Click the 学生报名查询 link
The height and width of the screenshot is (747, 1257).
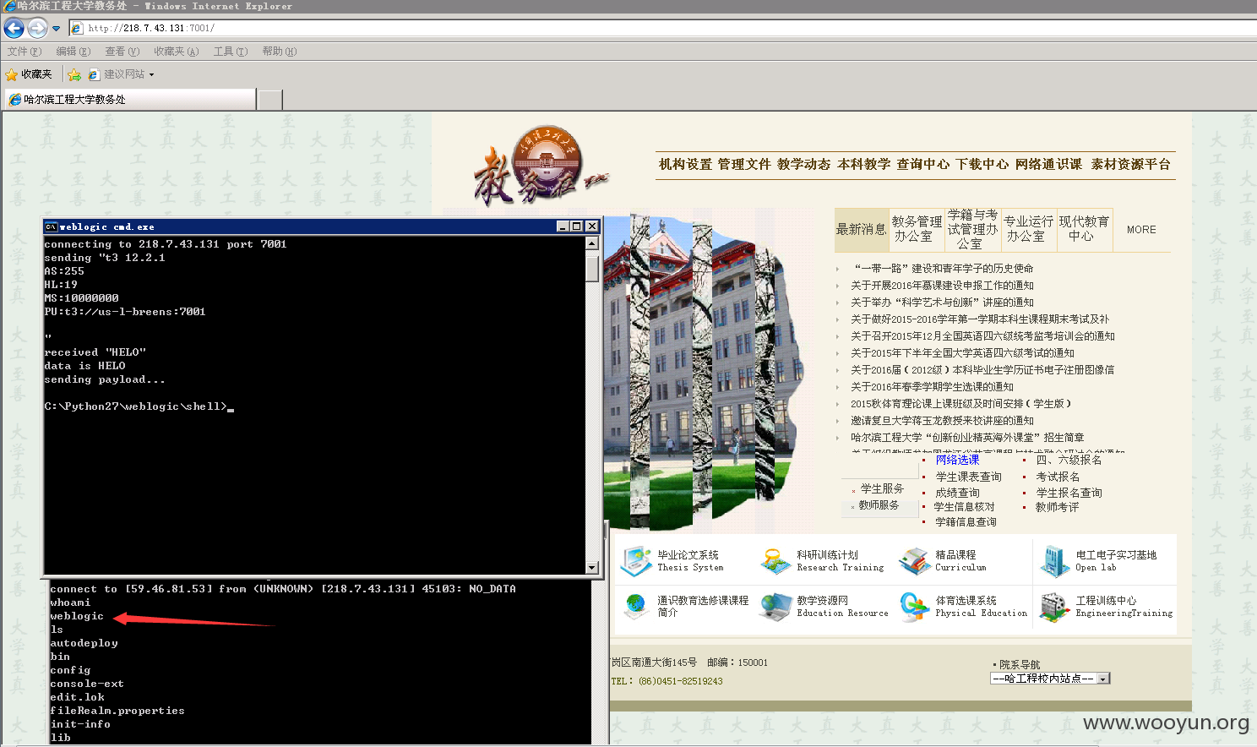tap(1069, 493)
